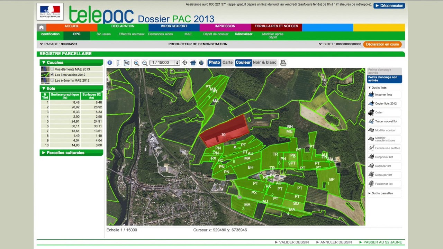Click the globe icon in map toolbar

(x=201, y=63)
